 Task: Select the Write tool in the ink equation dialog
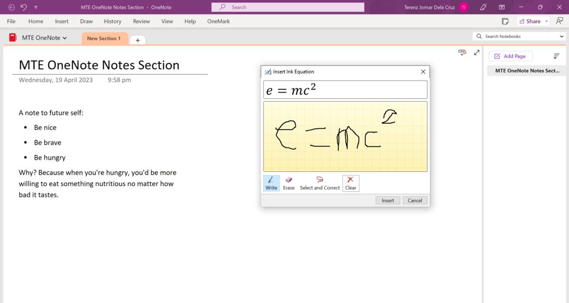tap(271, 183)
